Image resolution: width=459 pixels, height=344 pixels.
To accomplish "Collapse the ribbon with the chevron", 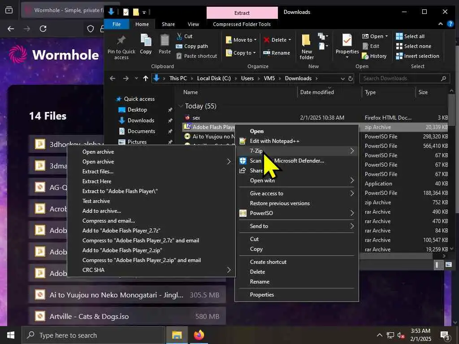I will (x=441, y=24).
